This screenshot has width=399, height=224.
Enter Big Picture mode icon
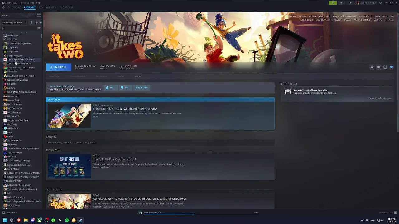(x=380, y=3)
